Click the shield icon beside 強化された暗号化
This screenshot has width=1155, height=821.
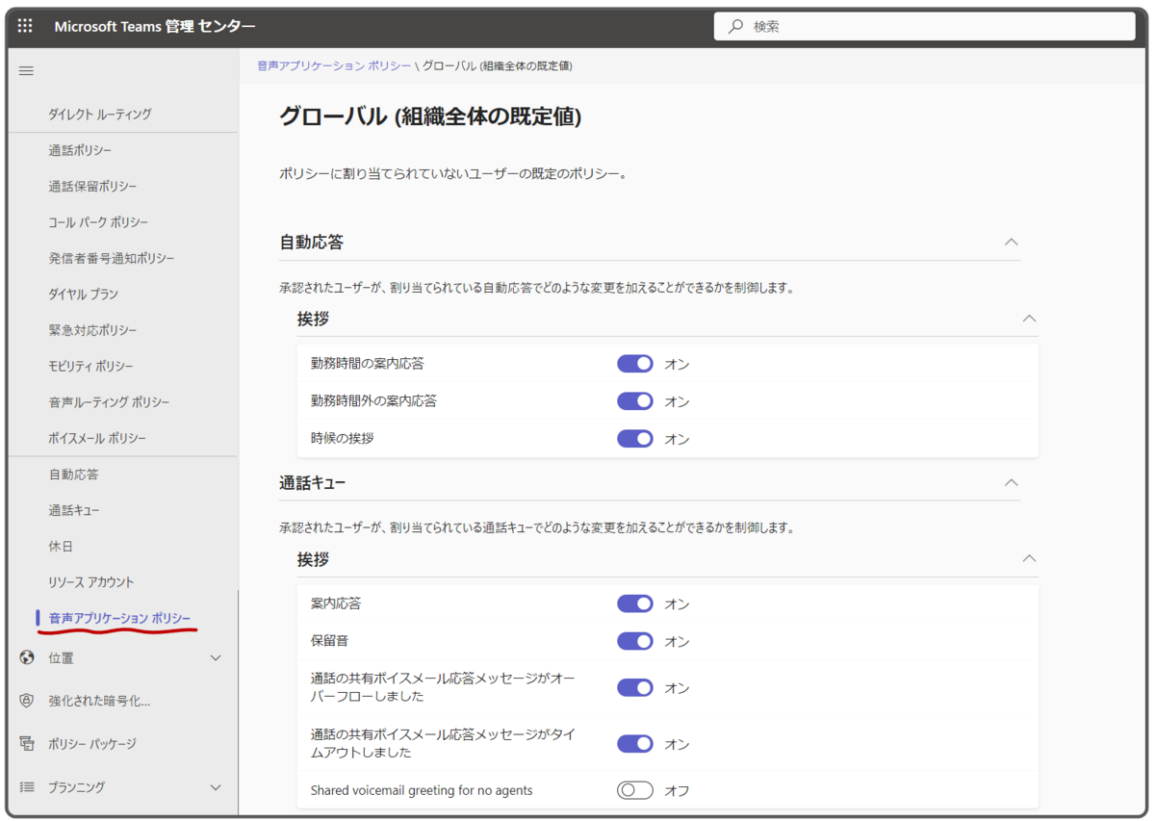click(x=27, y=701)
